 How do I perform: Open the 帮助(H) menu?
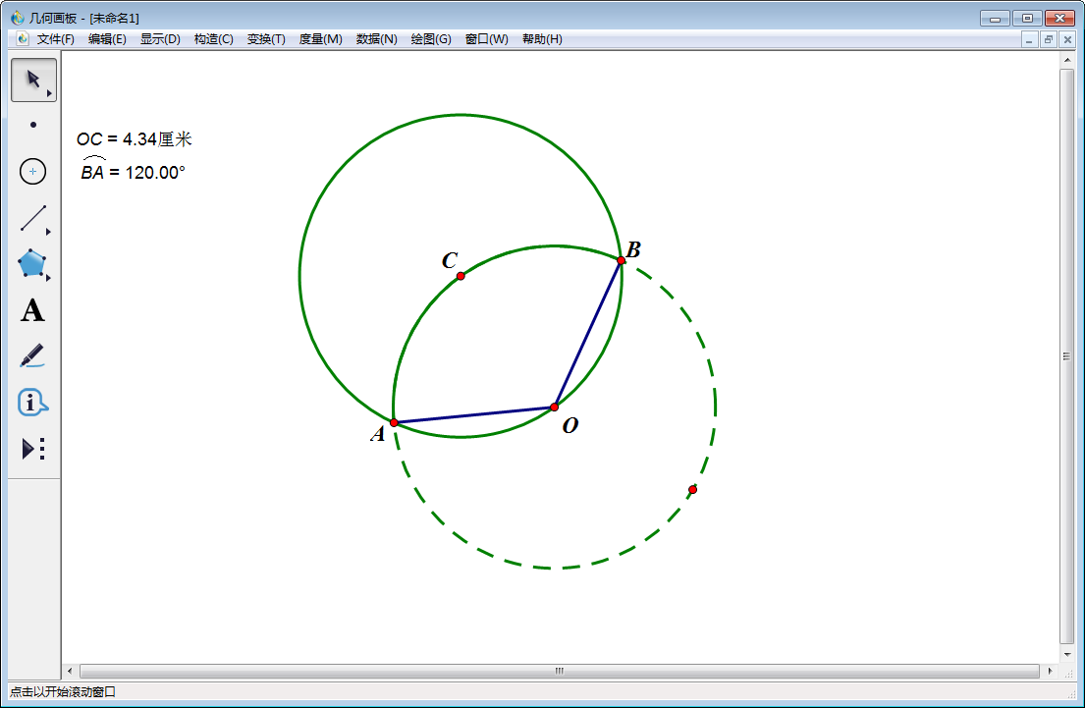(542, 39)
